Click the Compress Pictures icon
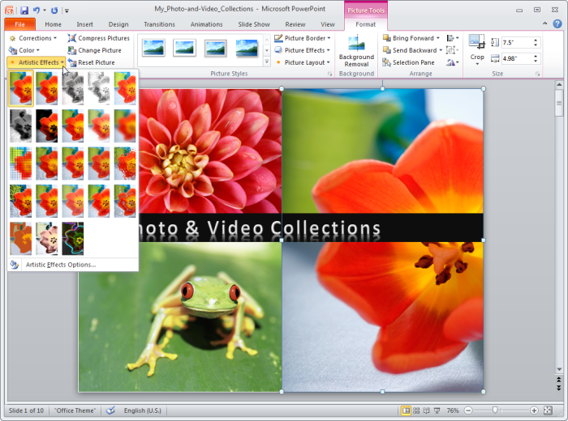 [71, 38]
